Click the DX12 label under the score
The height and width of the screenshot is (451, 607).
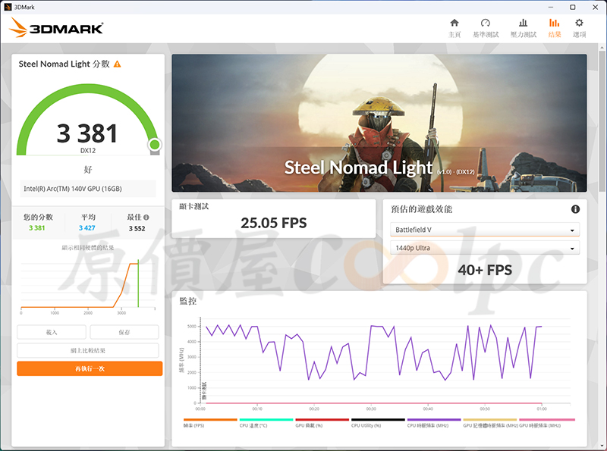tap(88, 151)
